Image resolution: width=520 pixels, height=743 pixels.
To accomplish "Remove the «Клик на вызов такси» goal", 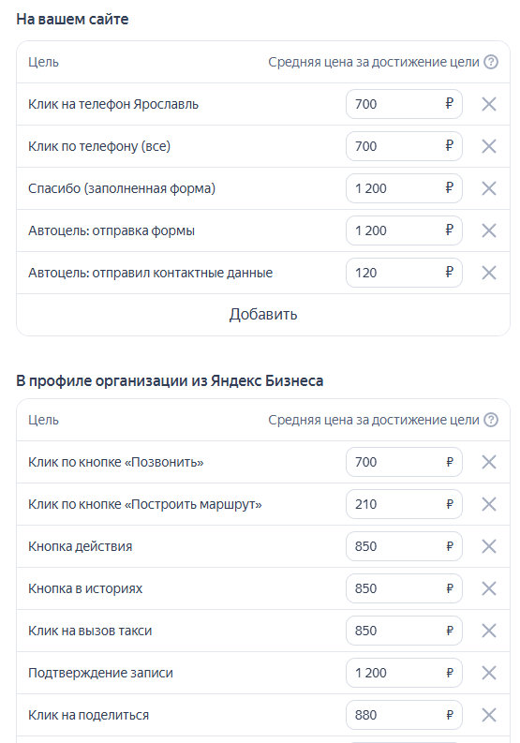I will click(x=489, y=631).
